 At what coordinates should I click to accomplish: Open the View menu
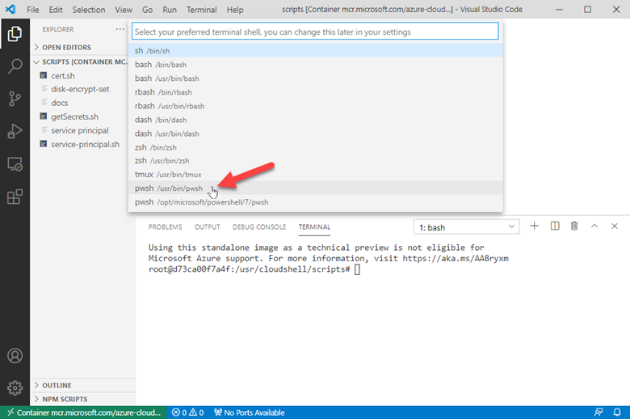coord(124,10)
